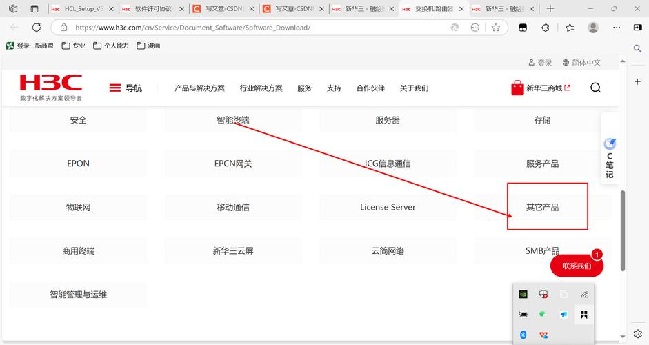The height and width of the screenshot is (345, 649).
Task: Open the sidebar settings gear icon
Action: pyautogui.click(x=638, y=334)
